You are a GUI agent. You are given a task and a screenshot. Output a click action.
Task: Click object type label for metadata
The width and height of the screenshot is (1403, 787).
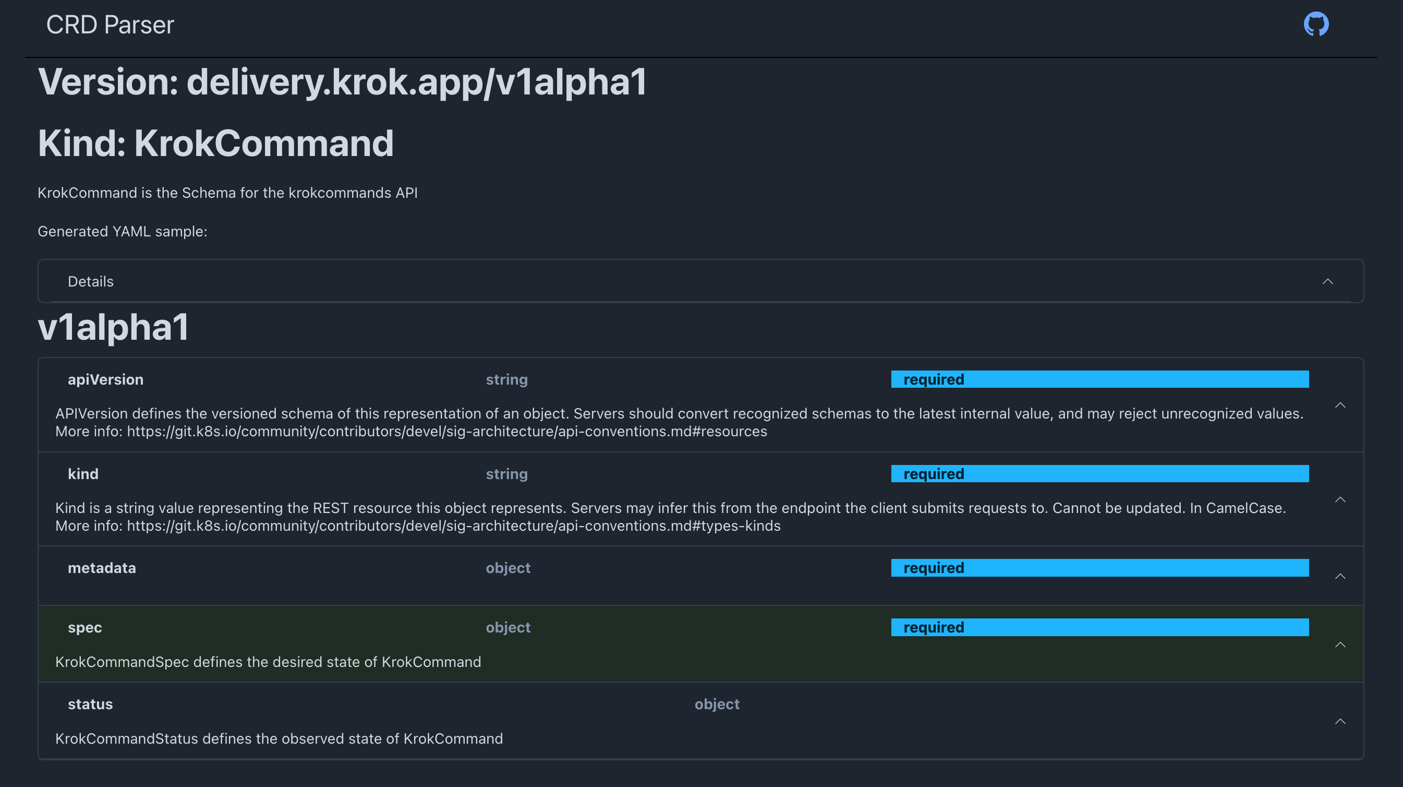tap(508, 568)
